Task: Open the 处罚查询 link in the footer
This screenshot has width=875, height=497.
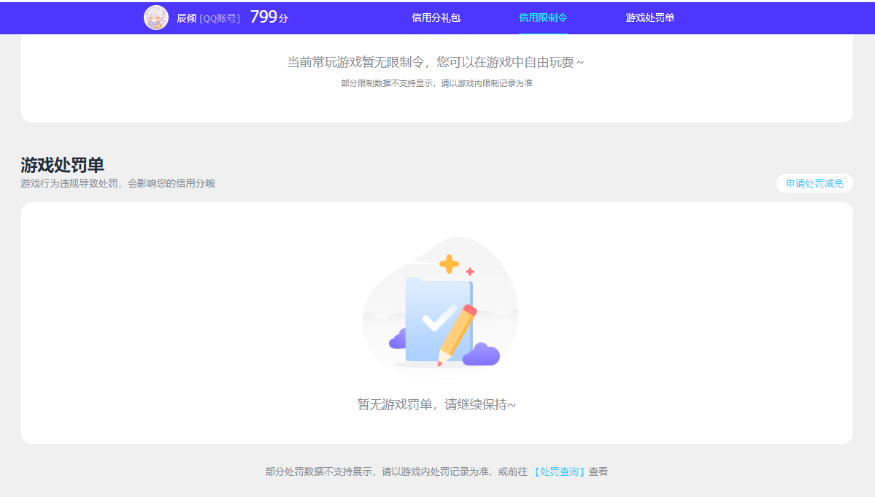Action: pos(558,472)
